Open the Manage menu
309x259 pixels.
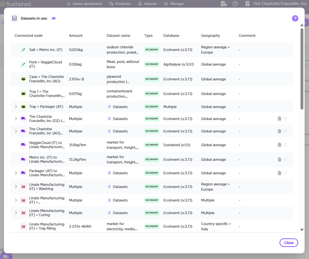174,4
